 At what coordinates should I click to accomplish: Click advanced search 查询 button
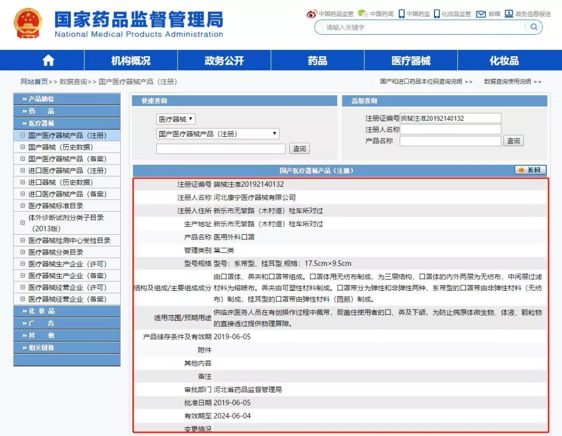513,140
